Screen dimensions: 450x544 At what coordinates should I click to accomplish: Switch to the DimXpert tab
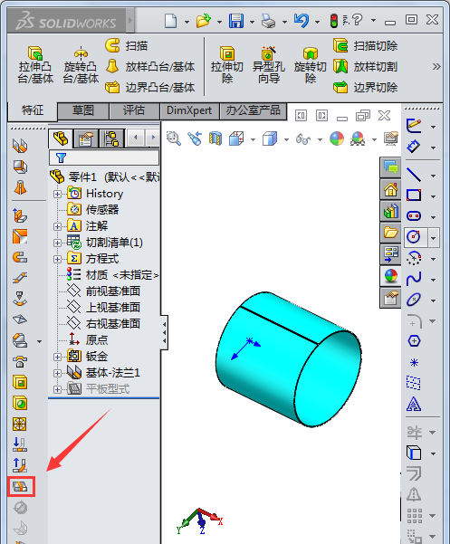tap(189, 111)
